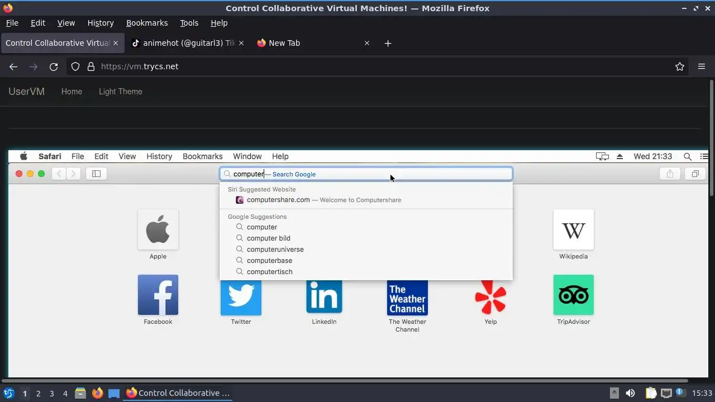Open the Apple favorite tile
This screenshot has width=715, height=402.
158,229
